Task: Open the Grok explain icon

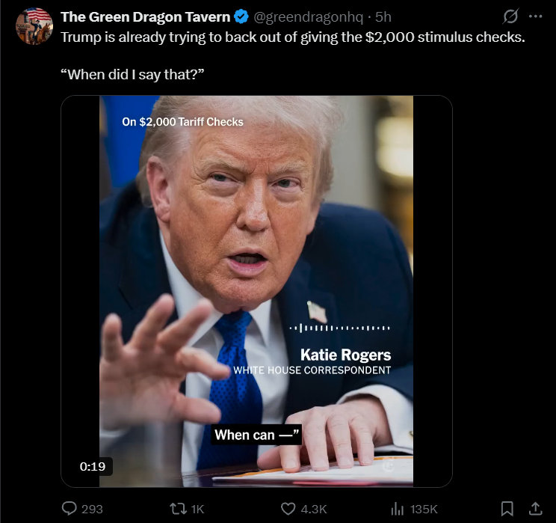Action: click(510, 16)
